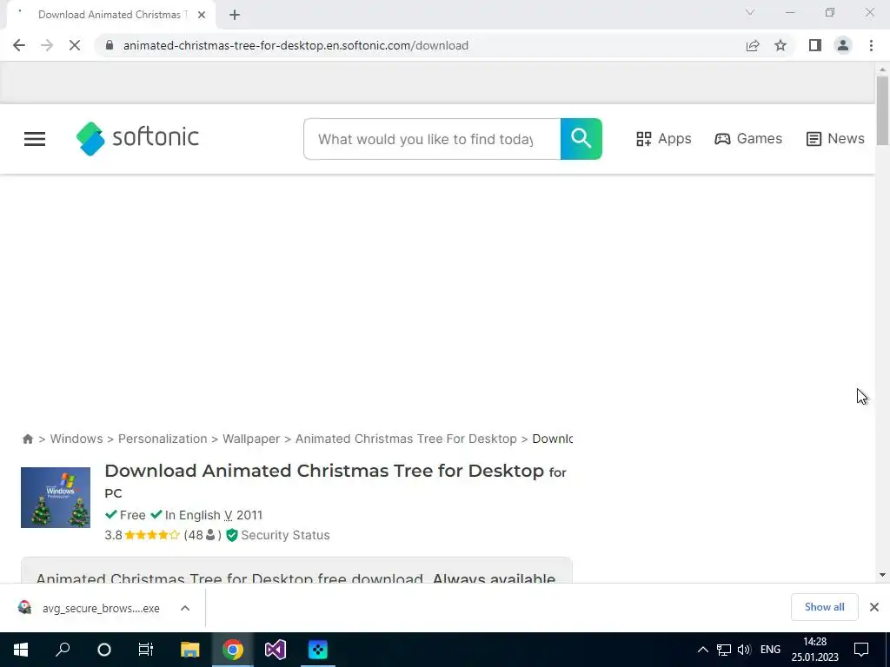
Task: Open the News section
Action: [x=835, y=139]
